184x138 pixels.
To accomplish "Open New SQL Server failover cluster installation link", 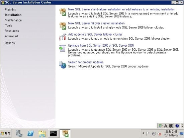I will click(96, 23).
